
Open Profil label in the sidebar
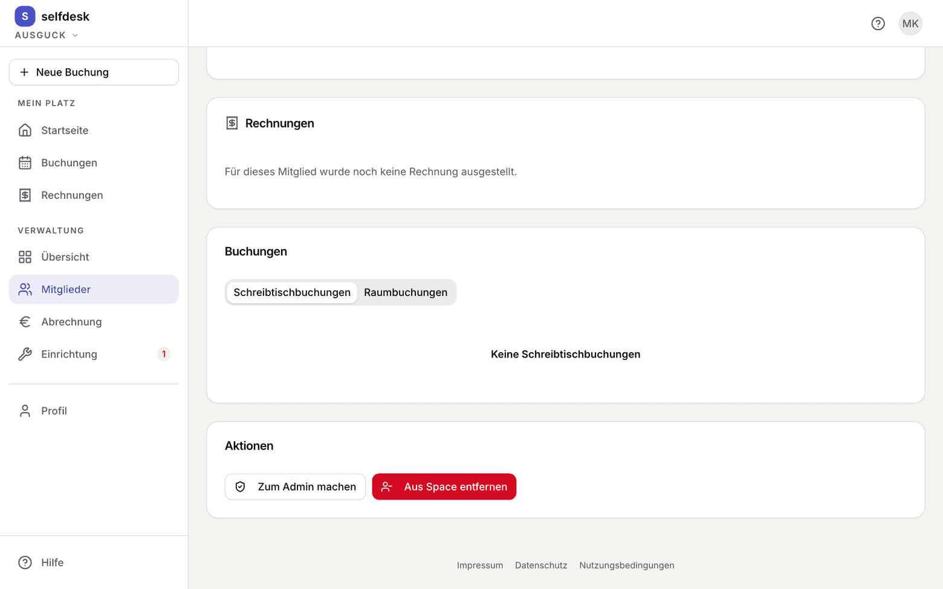[x=54, y=411]
